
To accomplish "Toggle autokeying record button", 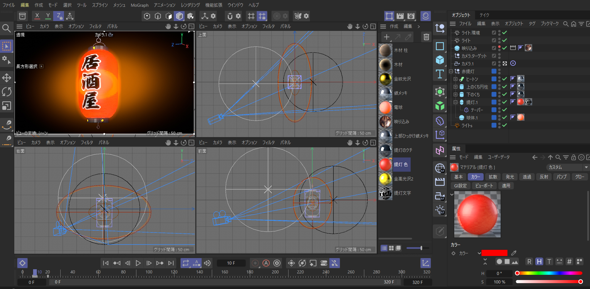I will click(266, 263).
